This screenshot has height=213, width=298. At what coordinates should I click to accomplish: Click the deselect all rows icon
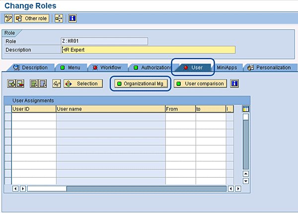point(42,83)
